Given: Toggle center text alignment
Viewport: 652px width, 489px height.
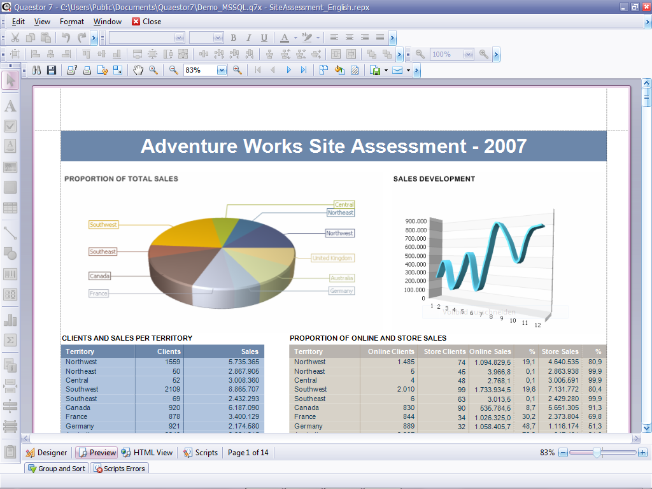Looking at the screenshot, I should (x=350, y=38).
